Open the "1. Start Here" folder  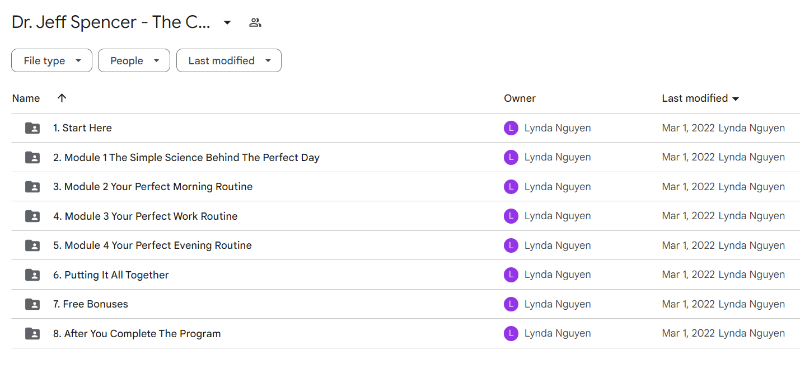coord(82,128)
